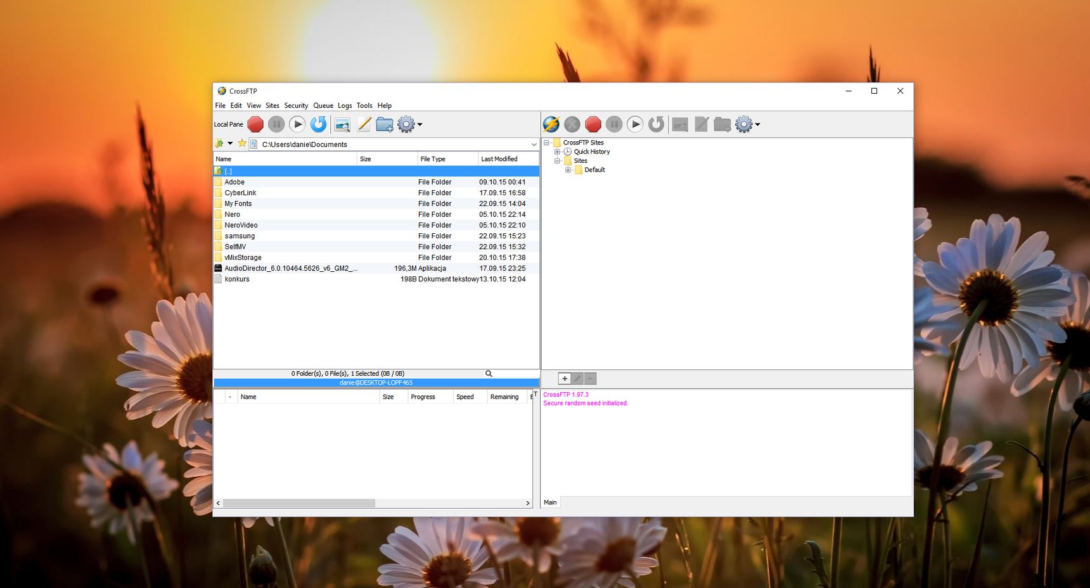Sort files by the Size column header

click(387, 159)
